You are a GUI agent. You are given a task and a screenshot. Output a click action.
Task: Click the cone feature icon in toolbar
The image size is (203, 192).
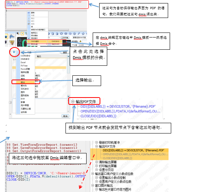tap(57, 34)
